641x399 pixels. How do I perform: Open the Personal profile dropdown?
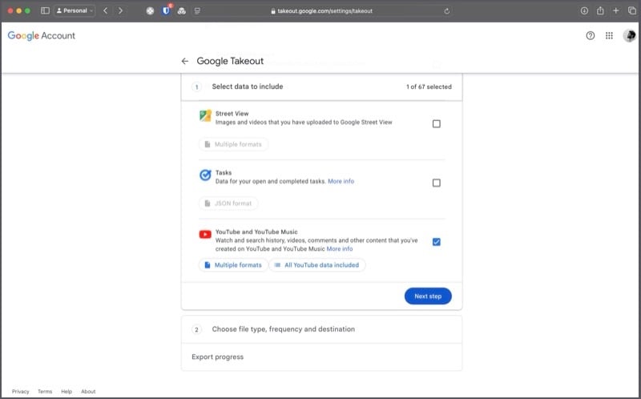click(75, 10)
